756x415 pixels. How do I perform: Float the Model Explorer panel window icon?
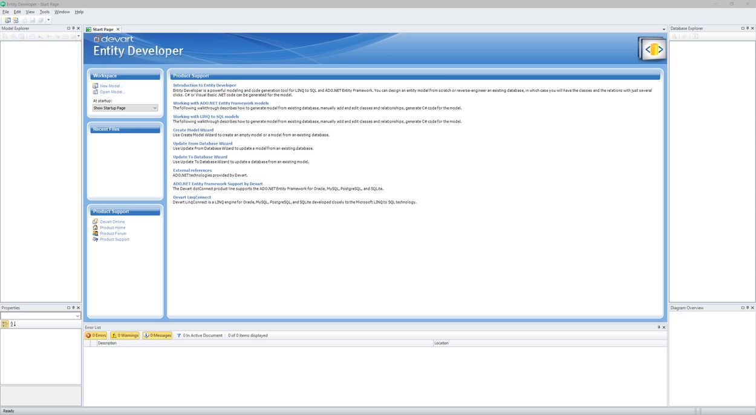(x=68, y=28)
